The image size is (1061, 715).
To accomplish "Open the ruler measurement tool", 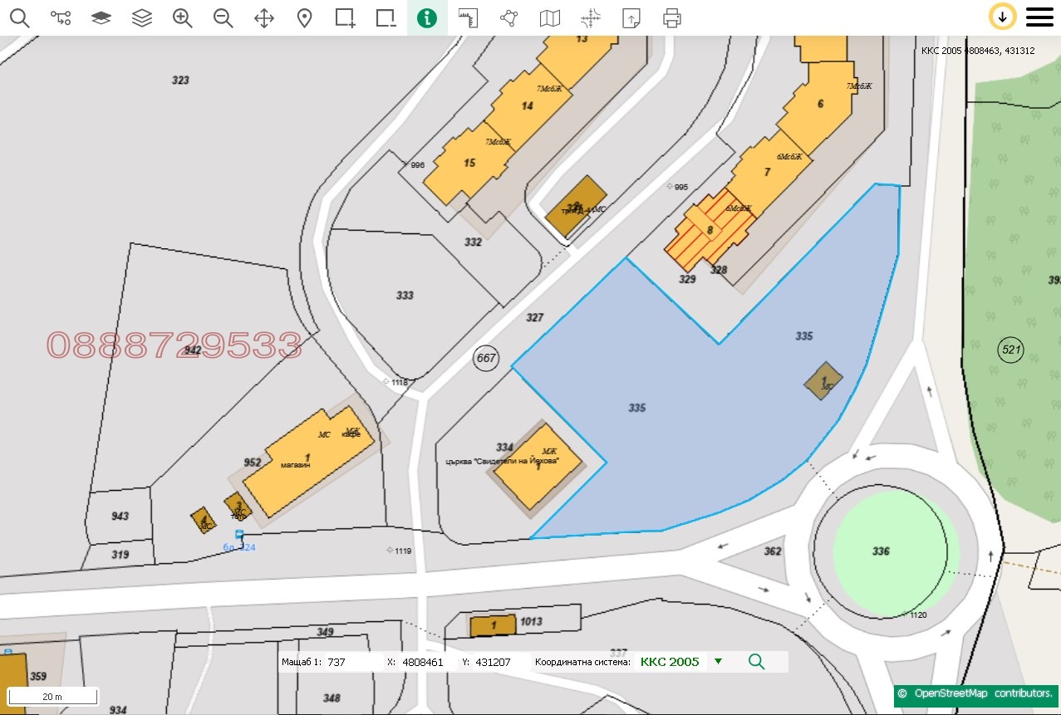I will (467, 17).
